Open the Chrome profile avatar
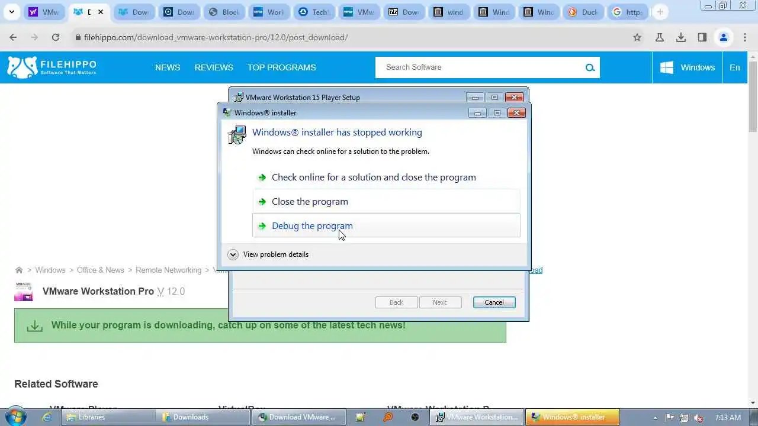758x426 pixels. (724, 37)
